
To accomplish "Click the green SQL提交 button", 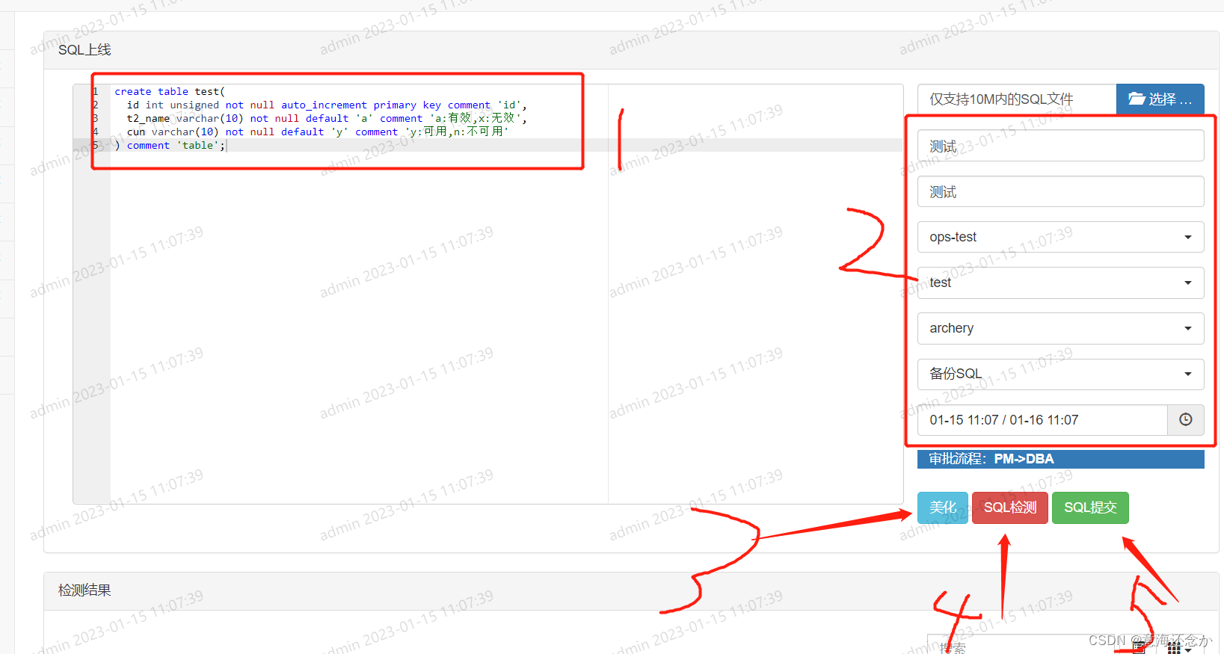I will [x=1090, y=508].
